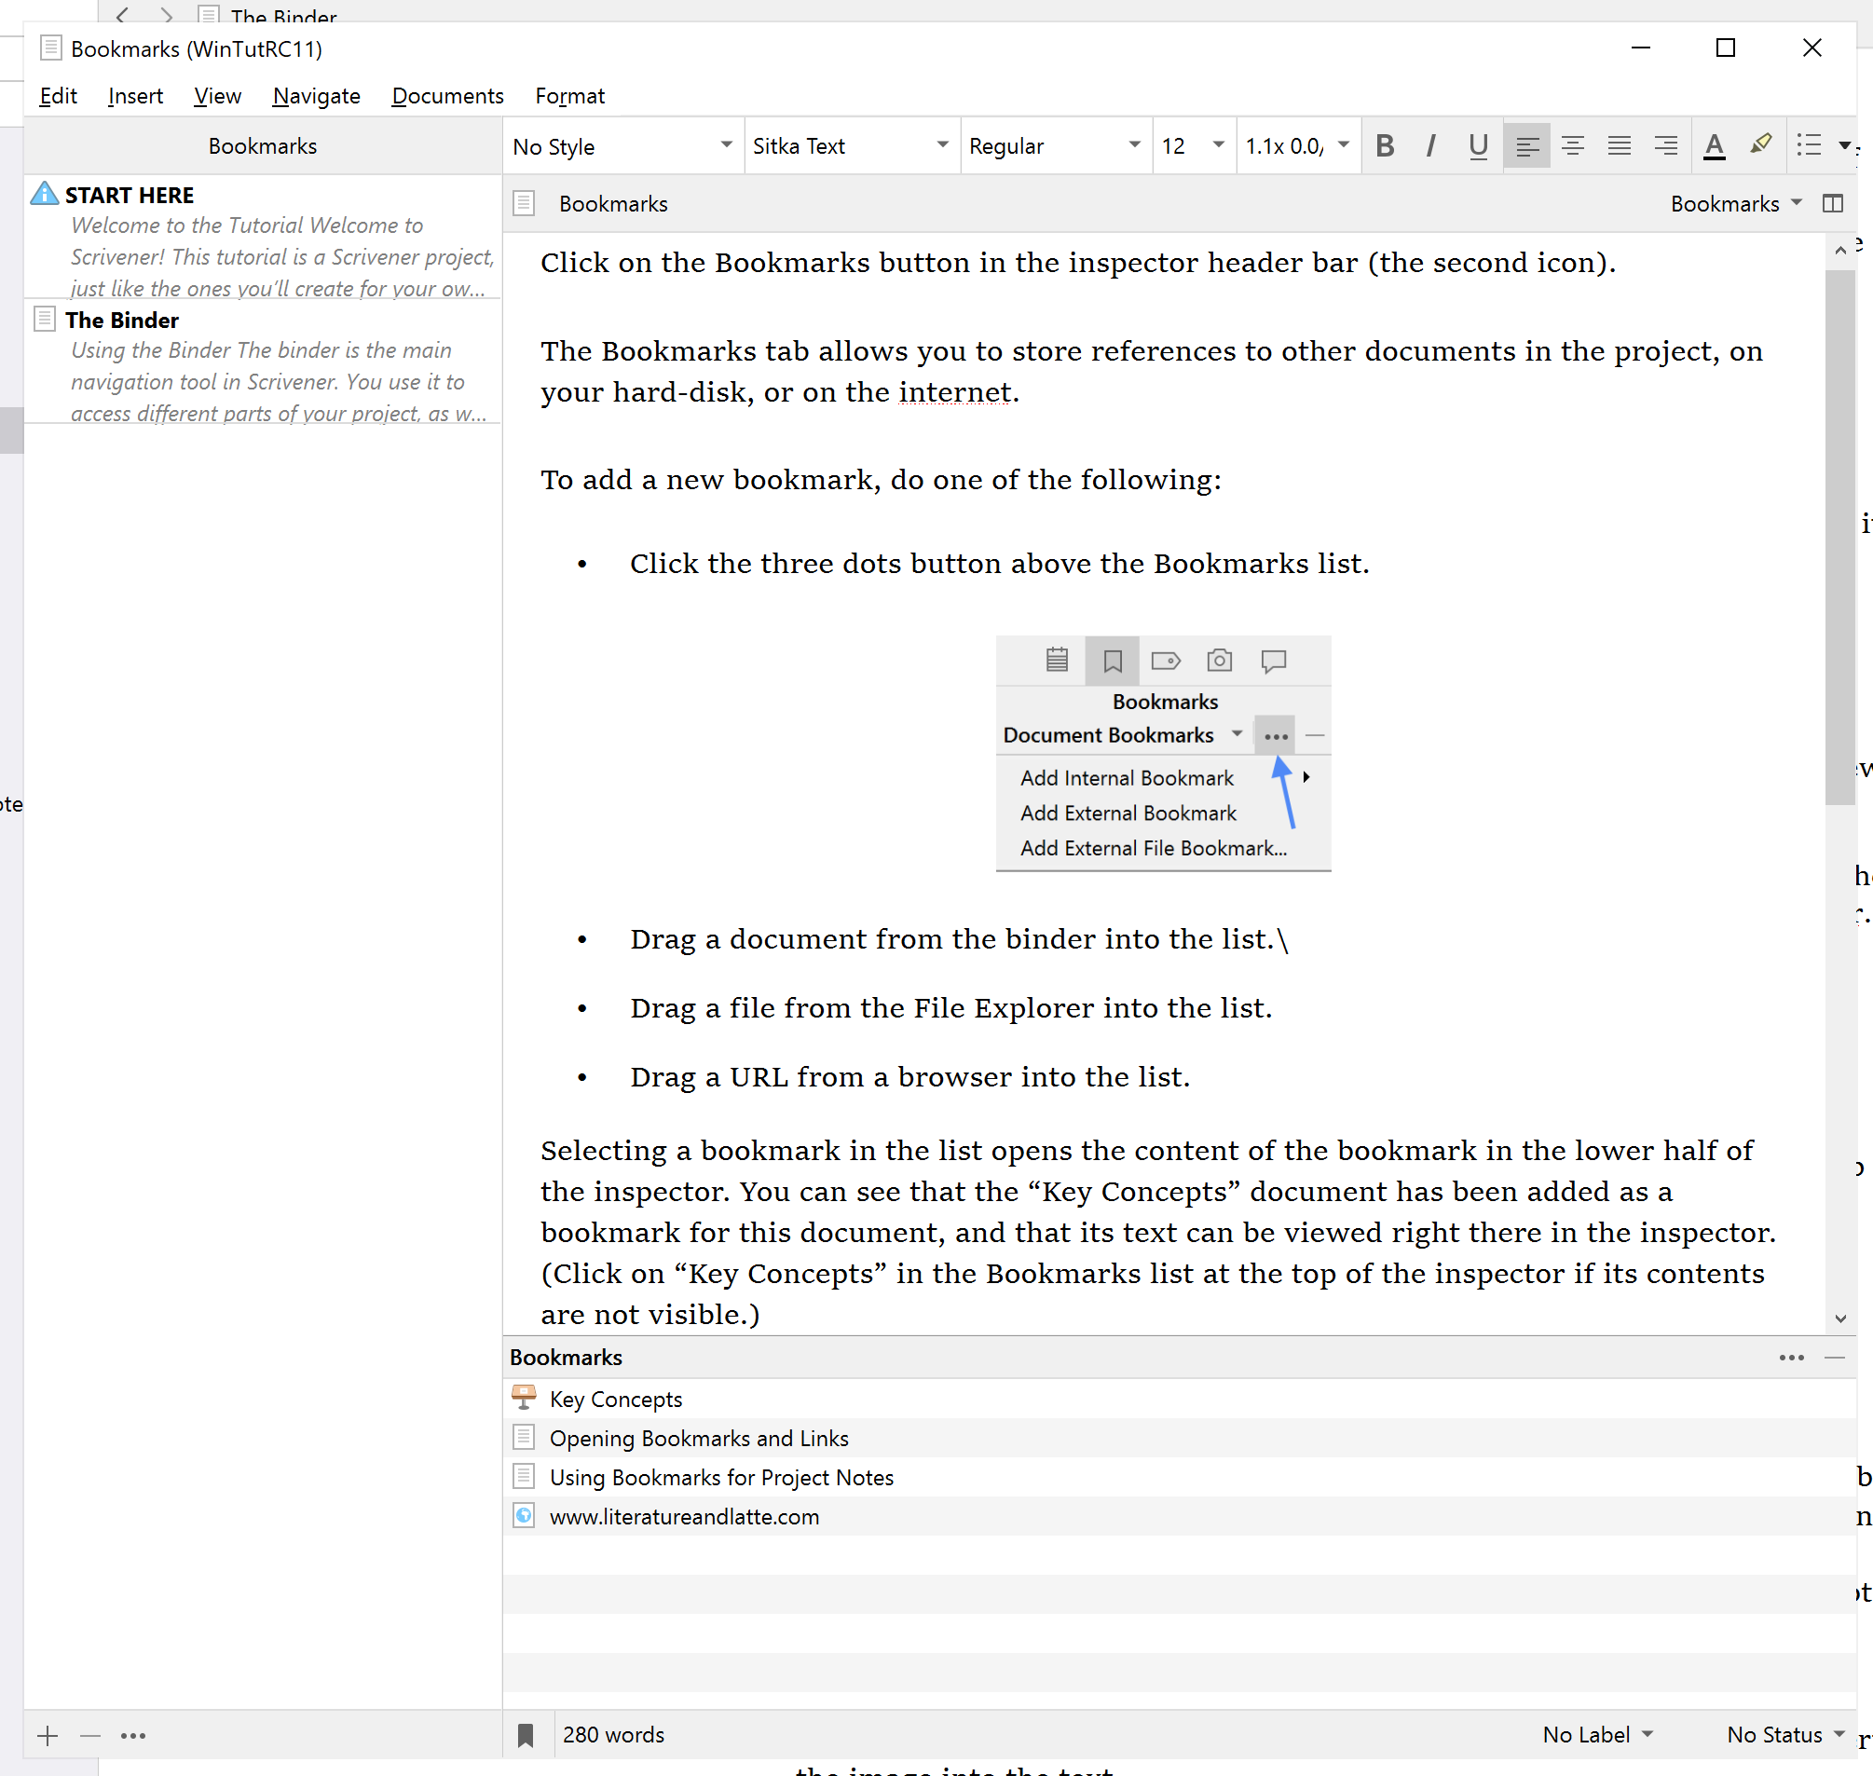Click Bookmarks title in editor header
Viewport: 1873px width, 1776px height.
tap(612, 203)
